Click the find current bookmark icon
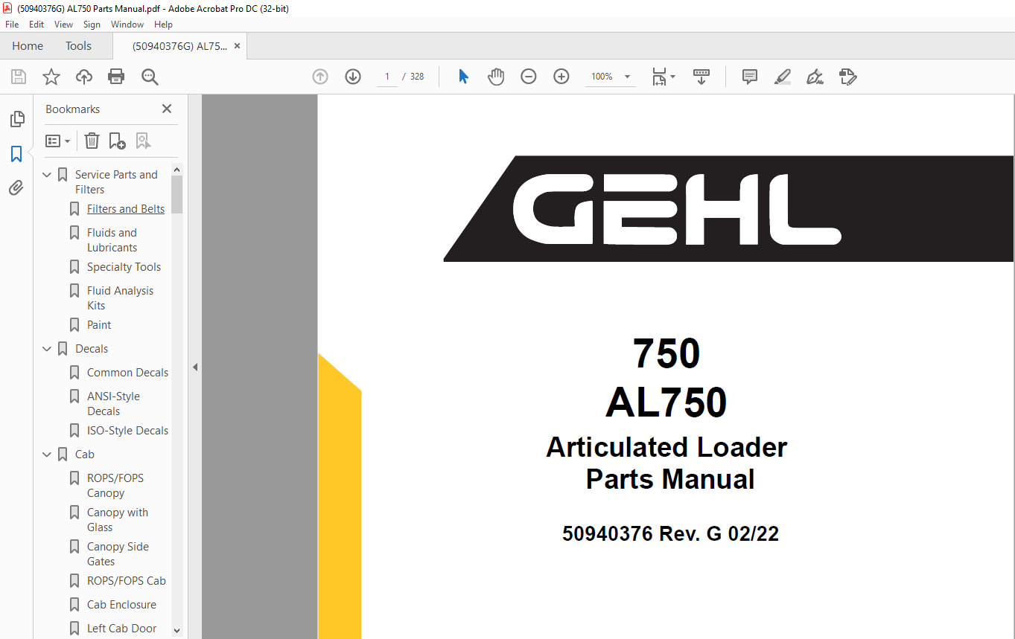 click(x=143, y=141)
